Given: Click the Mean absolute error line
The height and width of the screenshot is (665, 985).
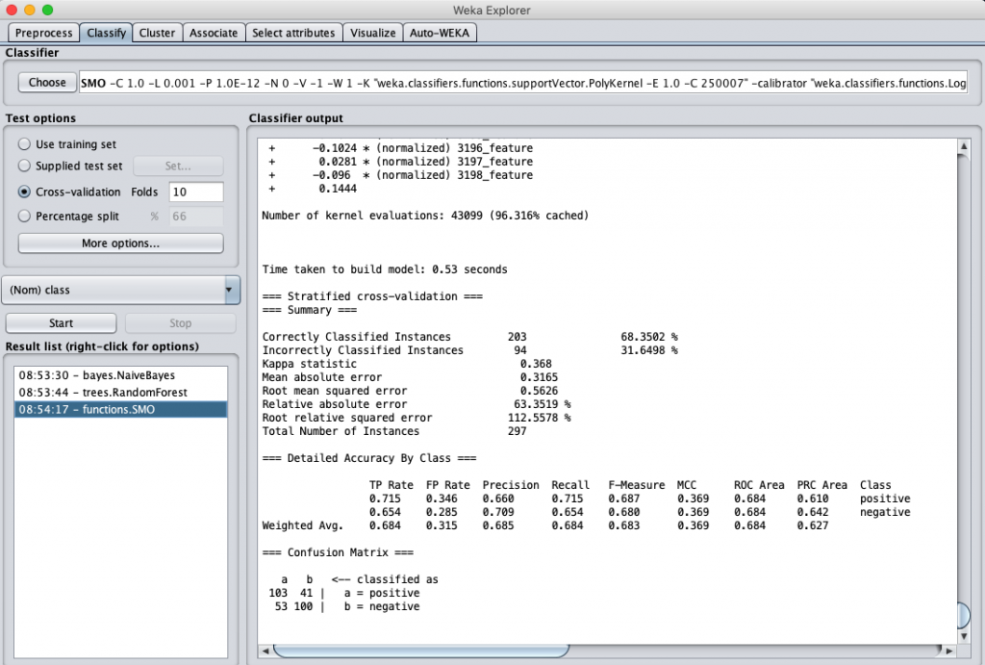Looking at the screenshot, I should pyautogui.click(x=410, y=377).
